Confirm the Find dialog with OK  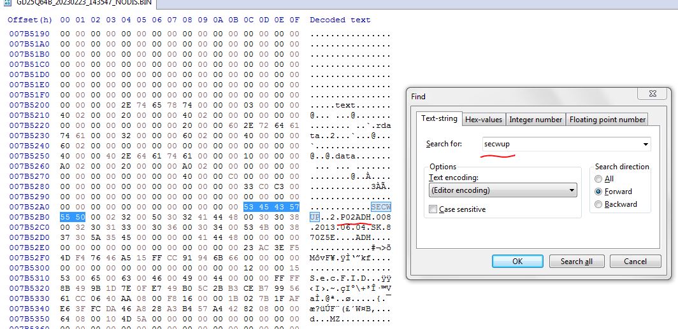point(517,261)
